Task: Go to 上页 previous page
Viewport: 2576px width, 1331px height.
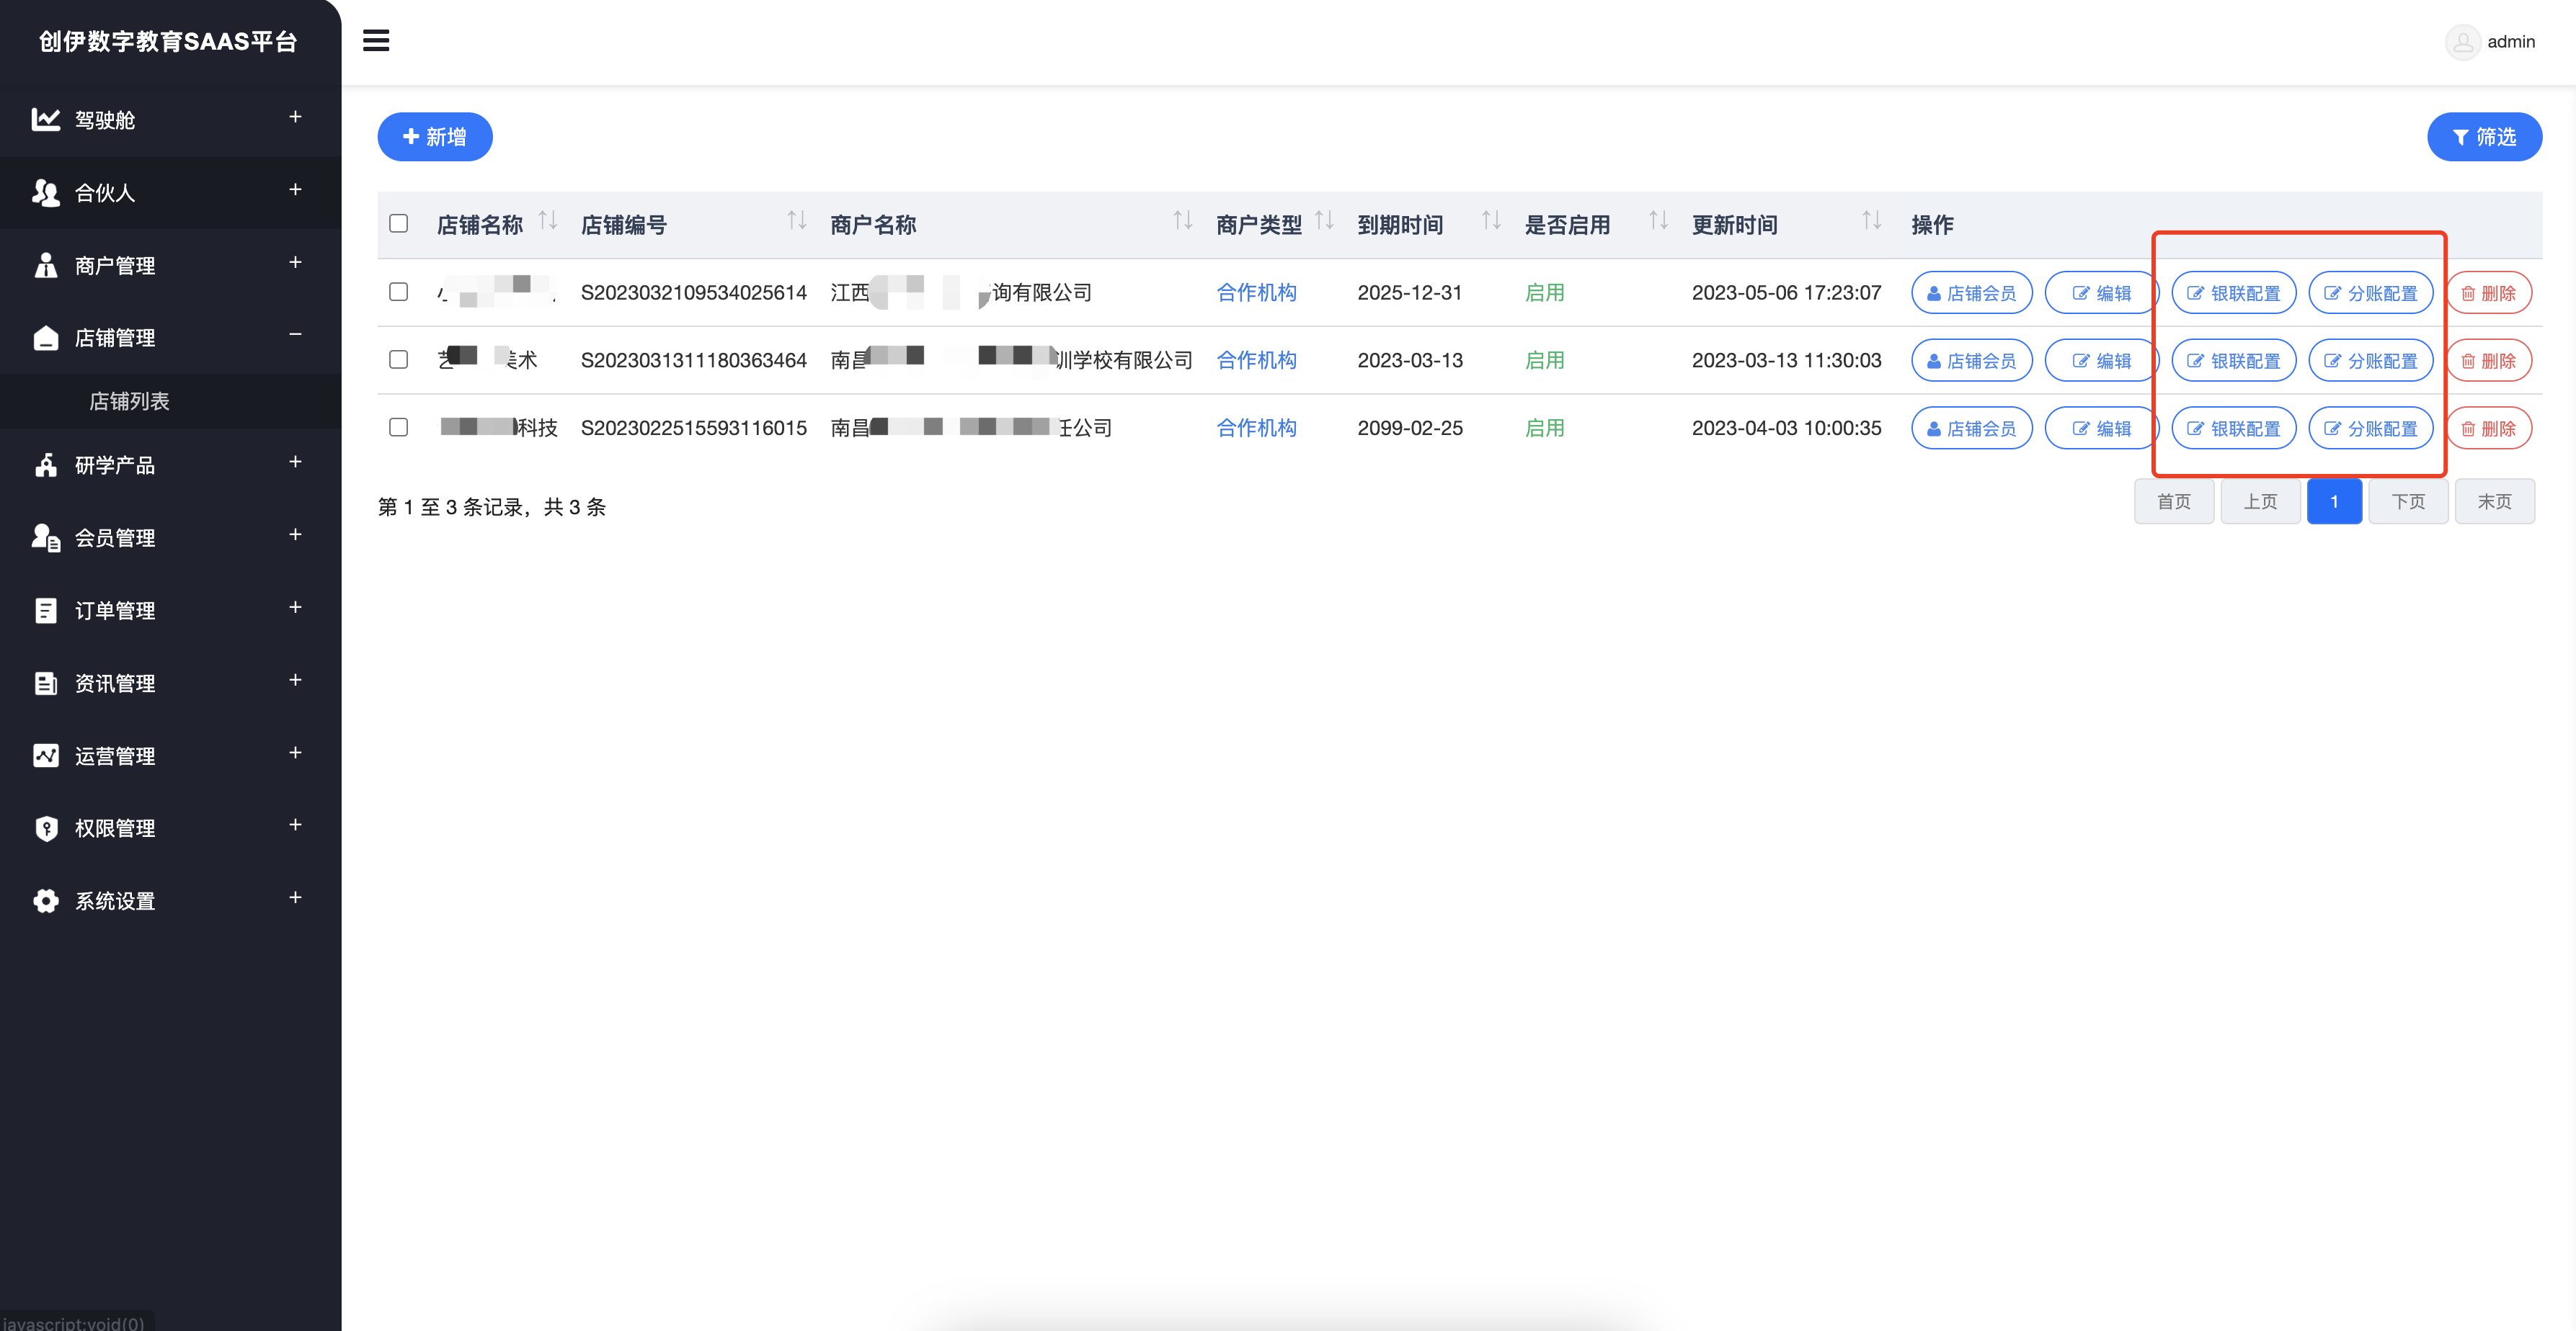Action: [x=2260, y=501]
